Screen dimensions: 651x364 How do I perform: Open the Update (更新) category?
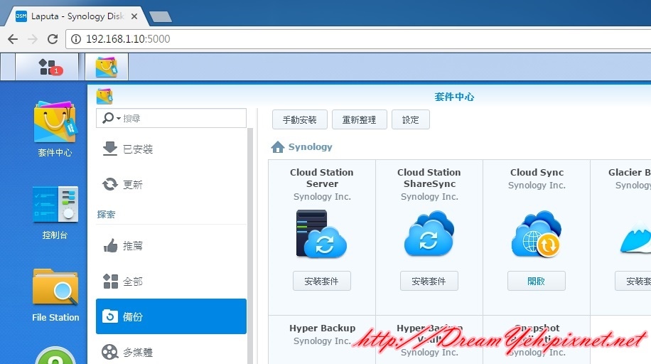point(171,184)
